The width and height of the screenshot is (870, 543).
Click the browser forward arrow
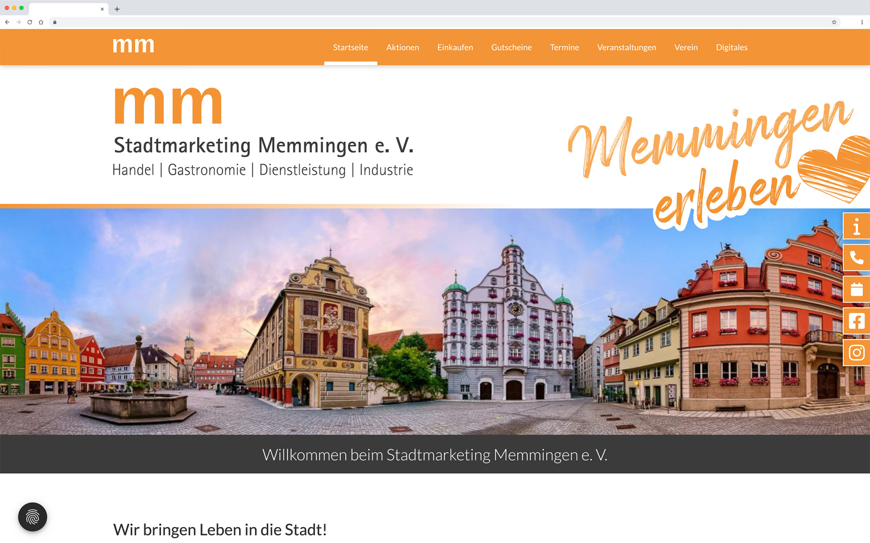click(x=18, y=22)
